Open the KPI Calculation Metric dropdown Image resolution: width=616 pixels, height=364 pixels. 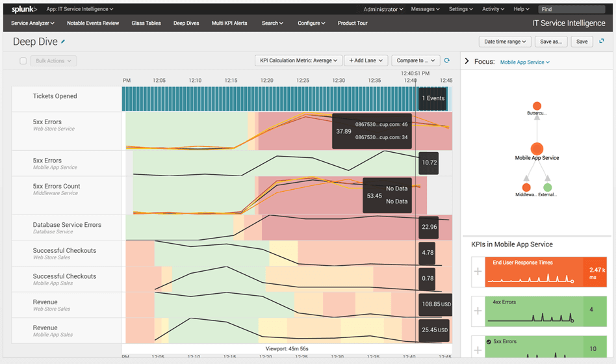point(298,60)
